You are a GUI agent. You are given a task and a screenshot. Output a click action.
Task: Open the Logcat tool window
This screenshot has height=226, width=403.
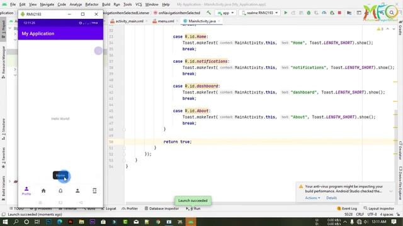tap(108, 208)
